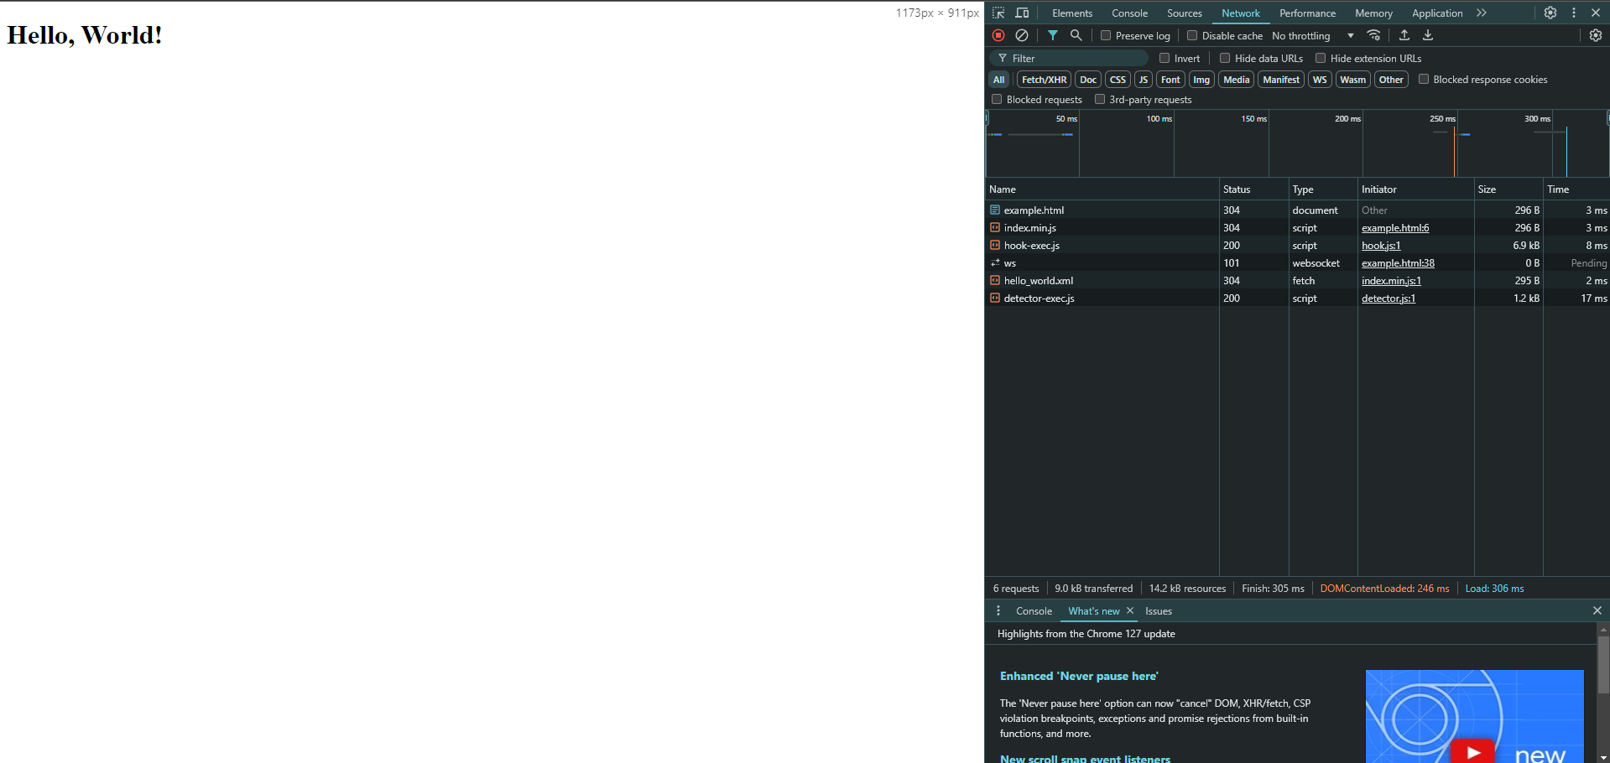The image size is (1610, 763).
Task: Switch to the Console tab
Action: 1129,13
